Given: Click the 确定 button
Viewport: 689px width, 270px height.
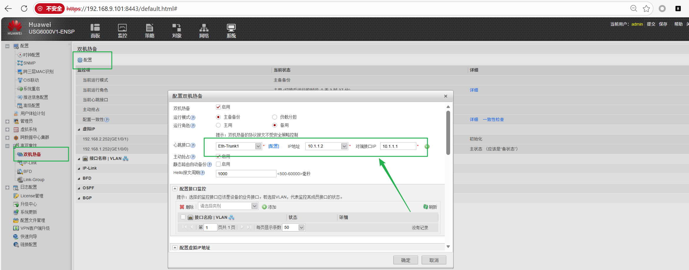Looking at the screenshot, I should tap(405, 260).
